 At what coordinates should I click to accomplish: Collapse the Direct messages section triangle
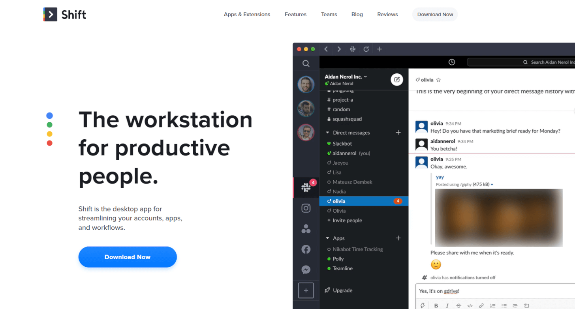(x=327, y=133)
